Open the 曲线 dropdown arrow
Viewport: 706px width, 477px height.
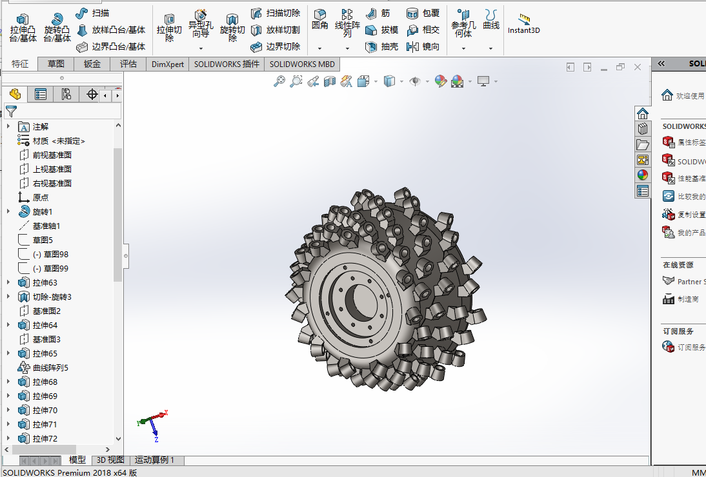click(490, 48)
